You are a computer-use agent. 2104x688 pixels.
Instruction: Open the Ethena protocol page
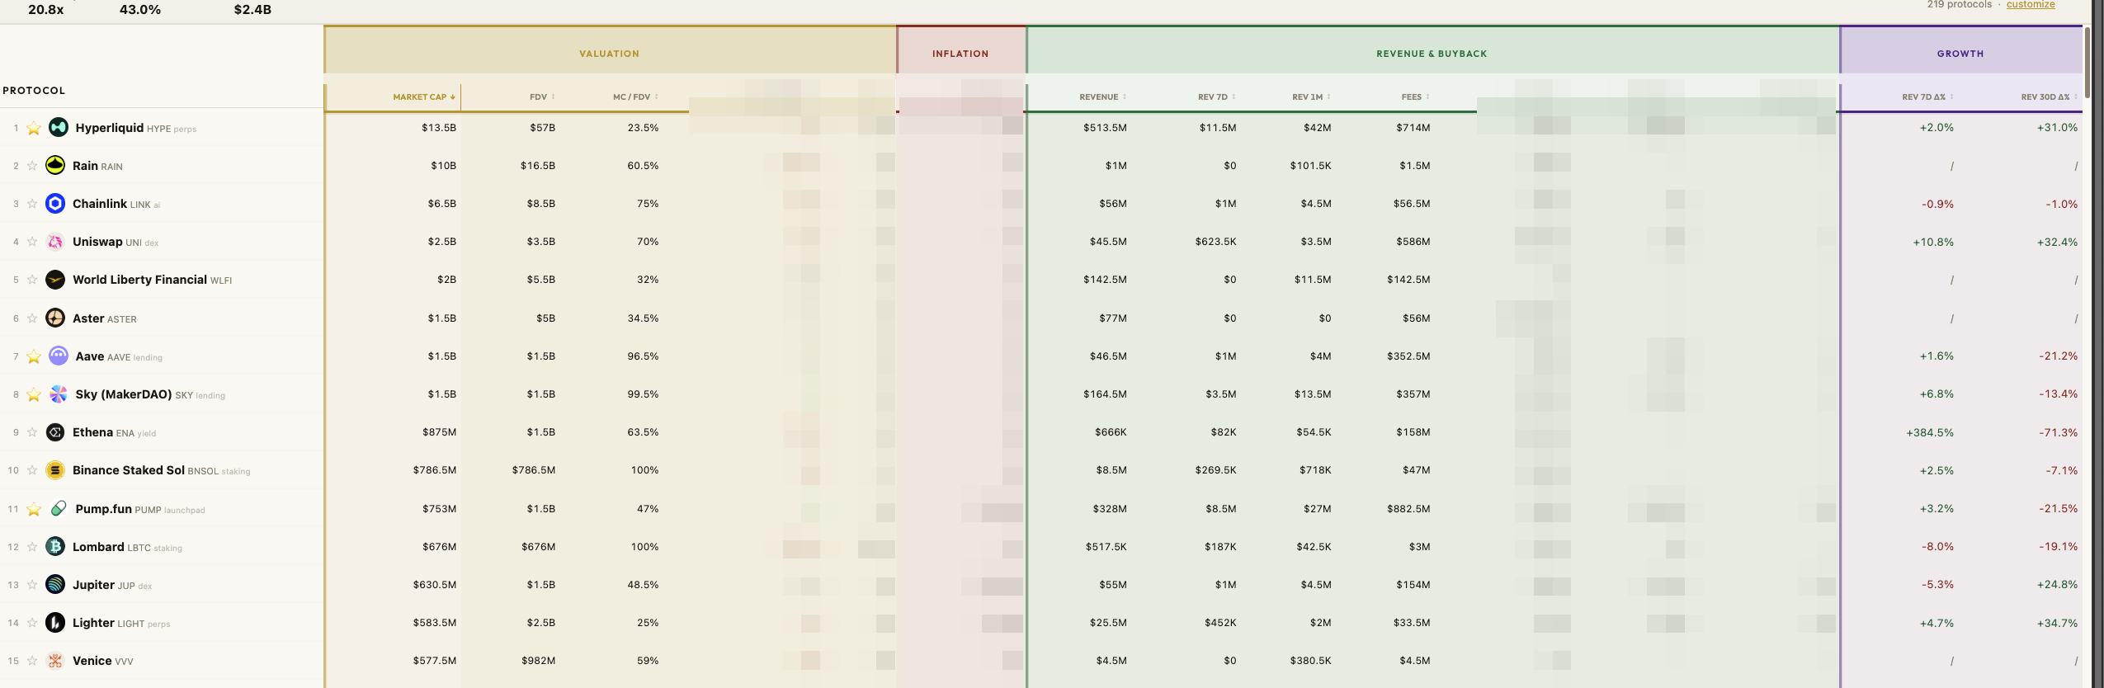tap(92, 431)
